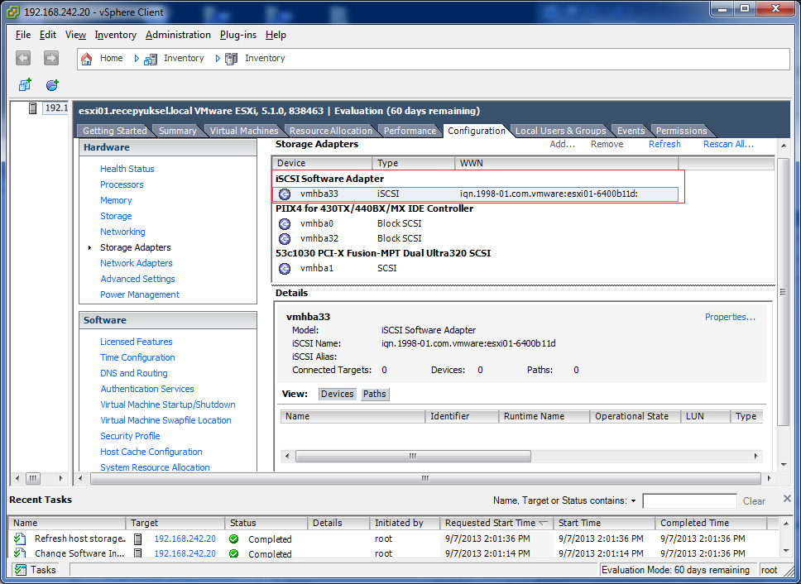Click the vmhba33 adapter icon

pyautogui.click(x=285, y=194)
